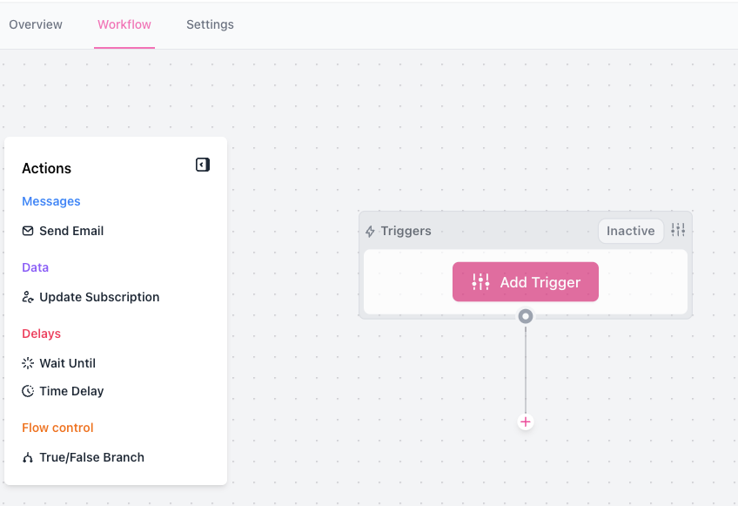Select the Send Email action
738x506 pixels.
(x=70, y=231)
